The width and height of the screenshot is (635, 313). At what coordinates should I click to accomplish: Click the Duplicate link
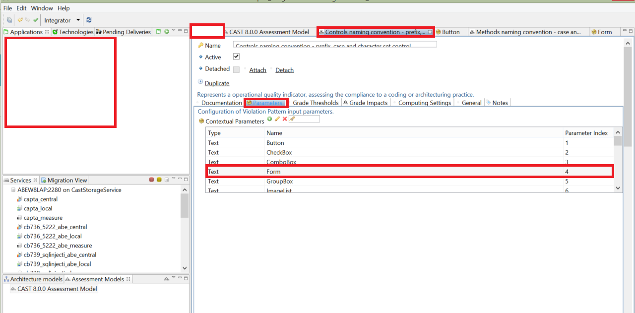coord(217,83)
